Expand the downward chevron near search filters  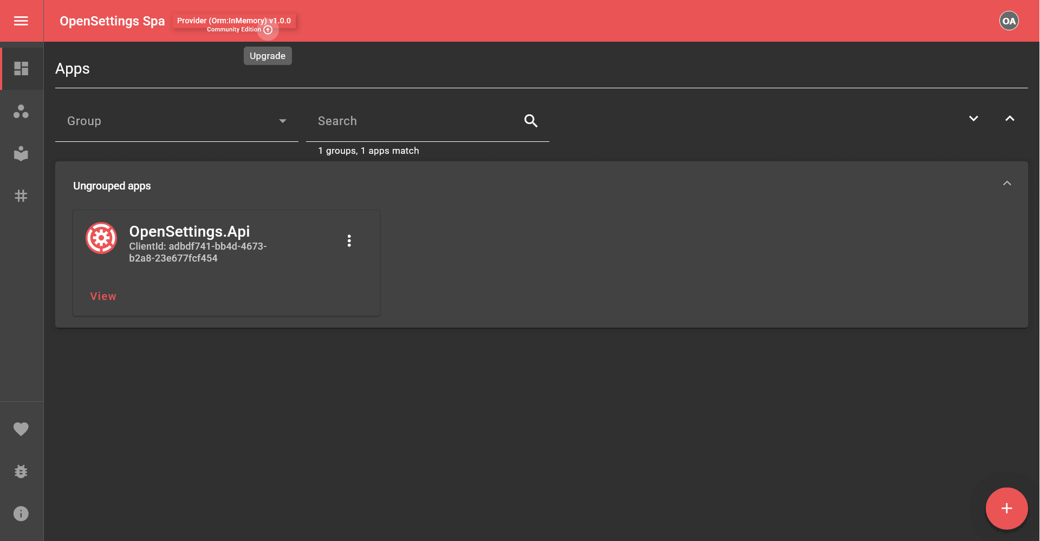coord(973,118)
